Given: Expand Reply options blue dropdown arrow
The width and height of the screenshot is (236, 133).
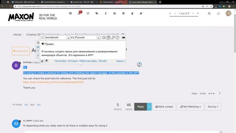Looking at the screenshot, I should pyautogui.click(x=149, y=107).
